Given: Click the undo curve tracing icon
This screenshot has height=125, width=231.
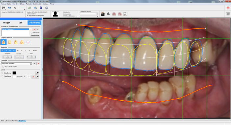Looking at the screenshot, I should 35,8.
